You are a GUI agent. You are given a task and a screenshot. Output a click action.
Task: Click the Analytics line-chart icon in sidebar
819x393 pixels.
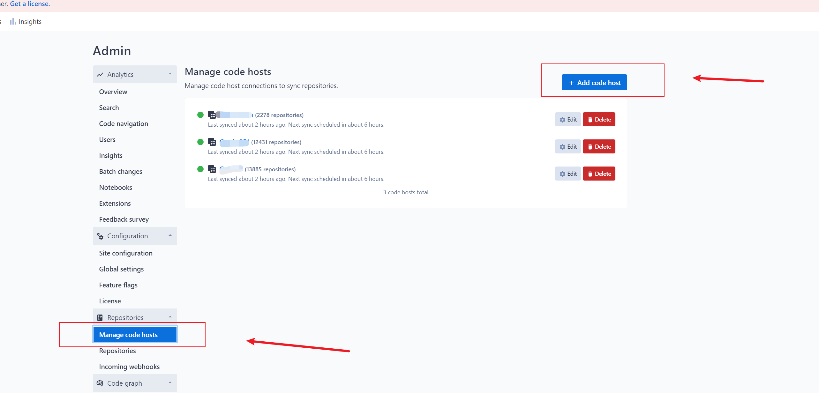point(100,74)
